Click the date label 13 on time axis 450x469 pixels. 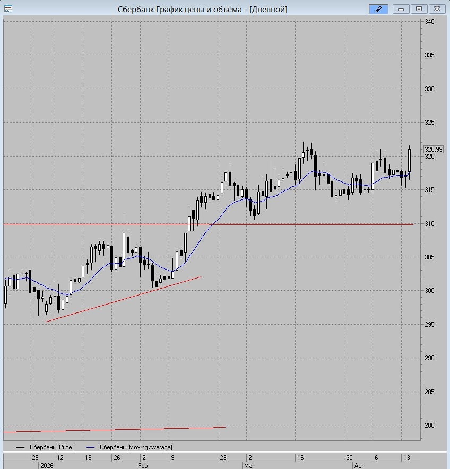[x=406, y=458]
